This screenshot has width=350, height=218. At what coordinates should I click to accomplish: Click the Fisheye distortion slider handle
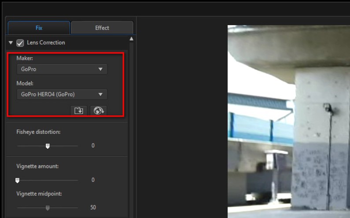48,146
